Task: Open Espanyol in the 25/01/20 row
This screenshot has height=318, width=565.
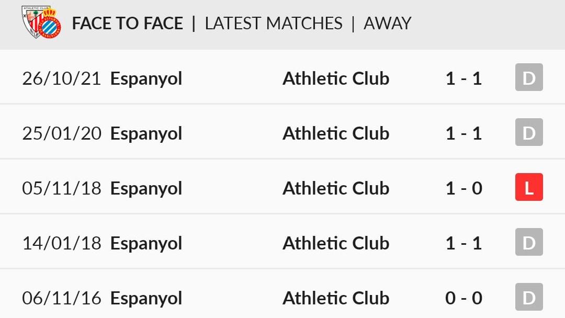Action: point(146,134)
